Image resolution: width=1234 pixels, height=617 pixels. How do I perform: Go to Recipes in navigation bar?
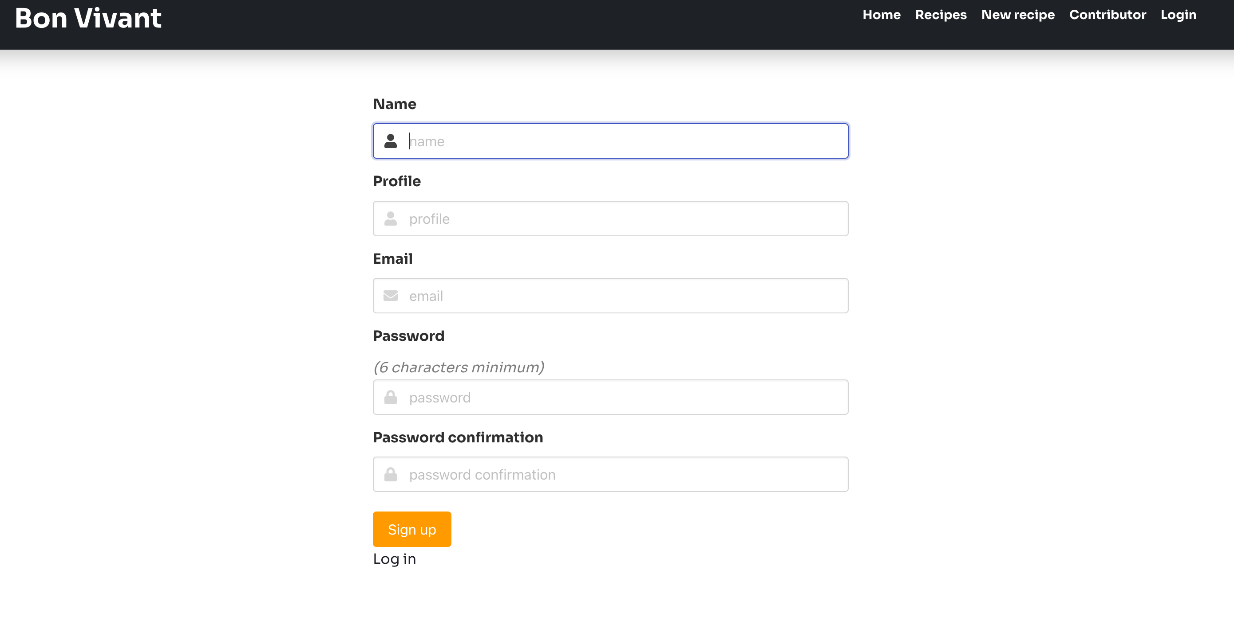[940, 15]
